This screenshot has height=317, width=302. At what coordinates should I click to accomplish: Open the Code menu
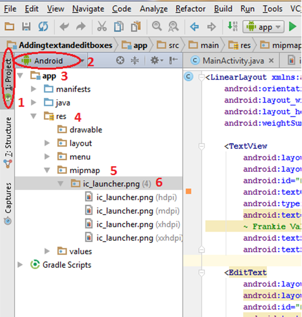pos(122,9)
